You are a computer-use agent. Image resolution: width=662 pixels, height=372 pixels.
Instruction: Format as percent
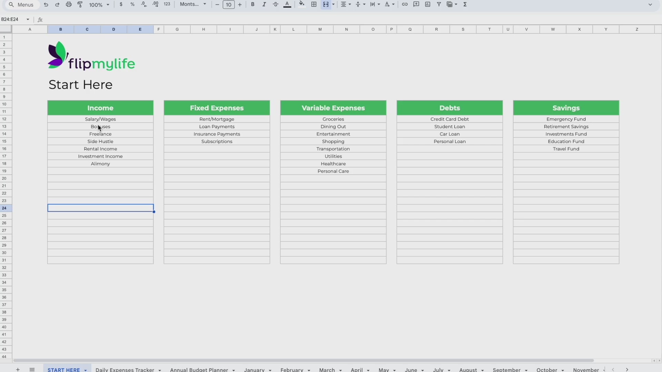point(132,4)
